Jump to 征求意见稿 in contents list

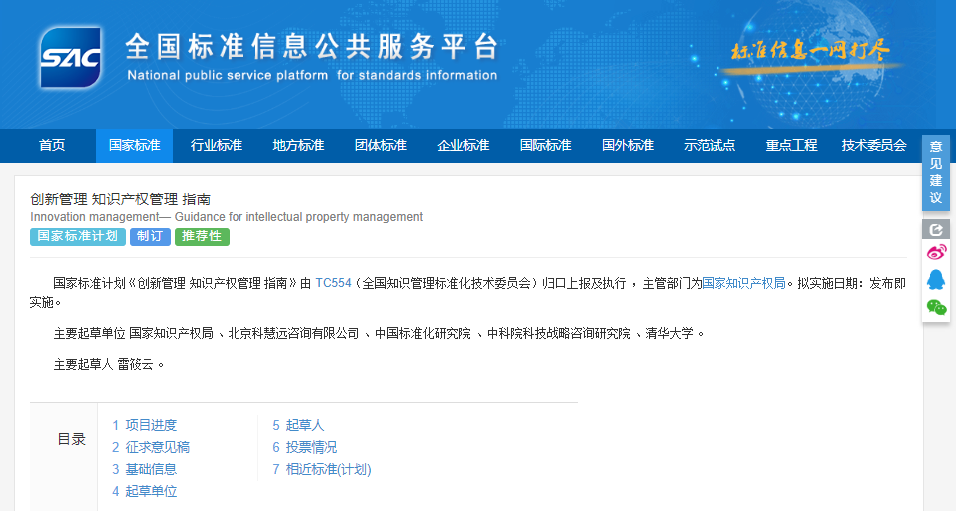click(x=150, y=447)
